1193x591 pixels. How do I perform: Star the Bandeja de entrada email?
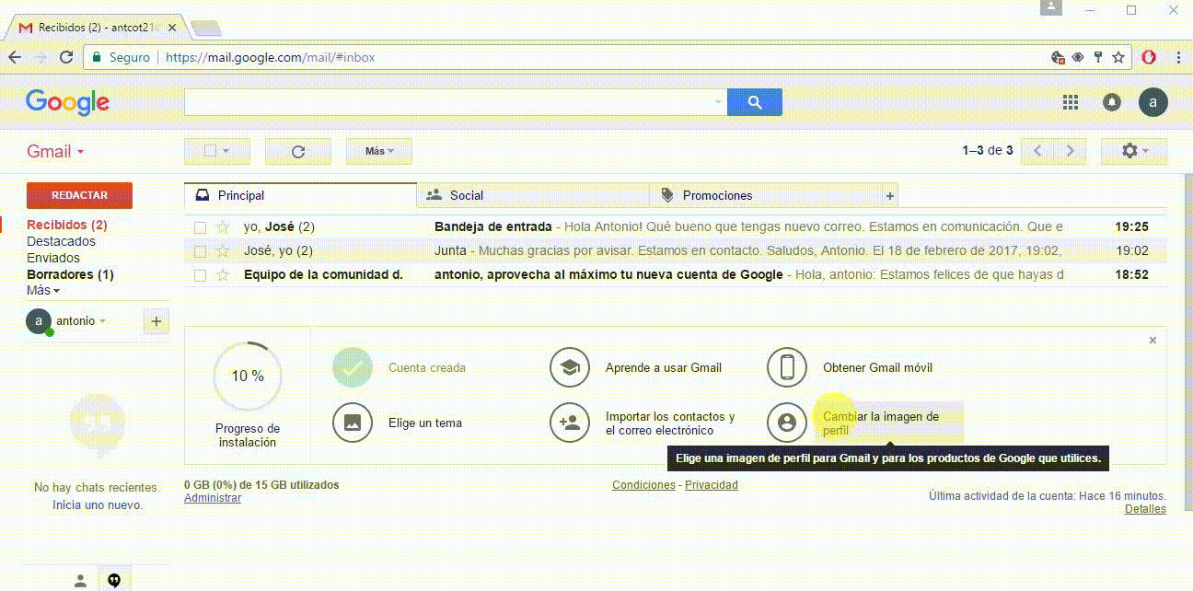tap(222, 226)
